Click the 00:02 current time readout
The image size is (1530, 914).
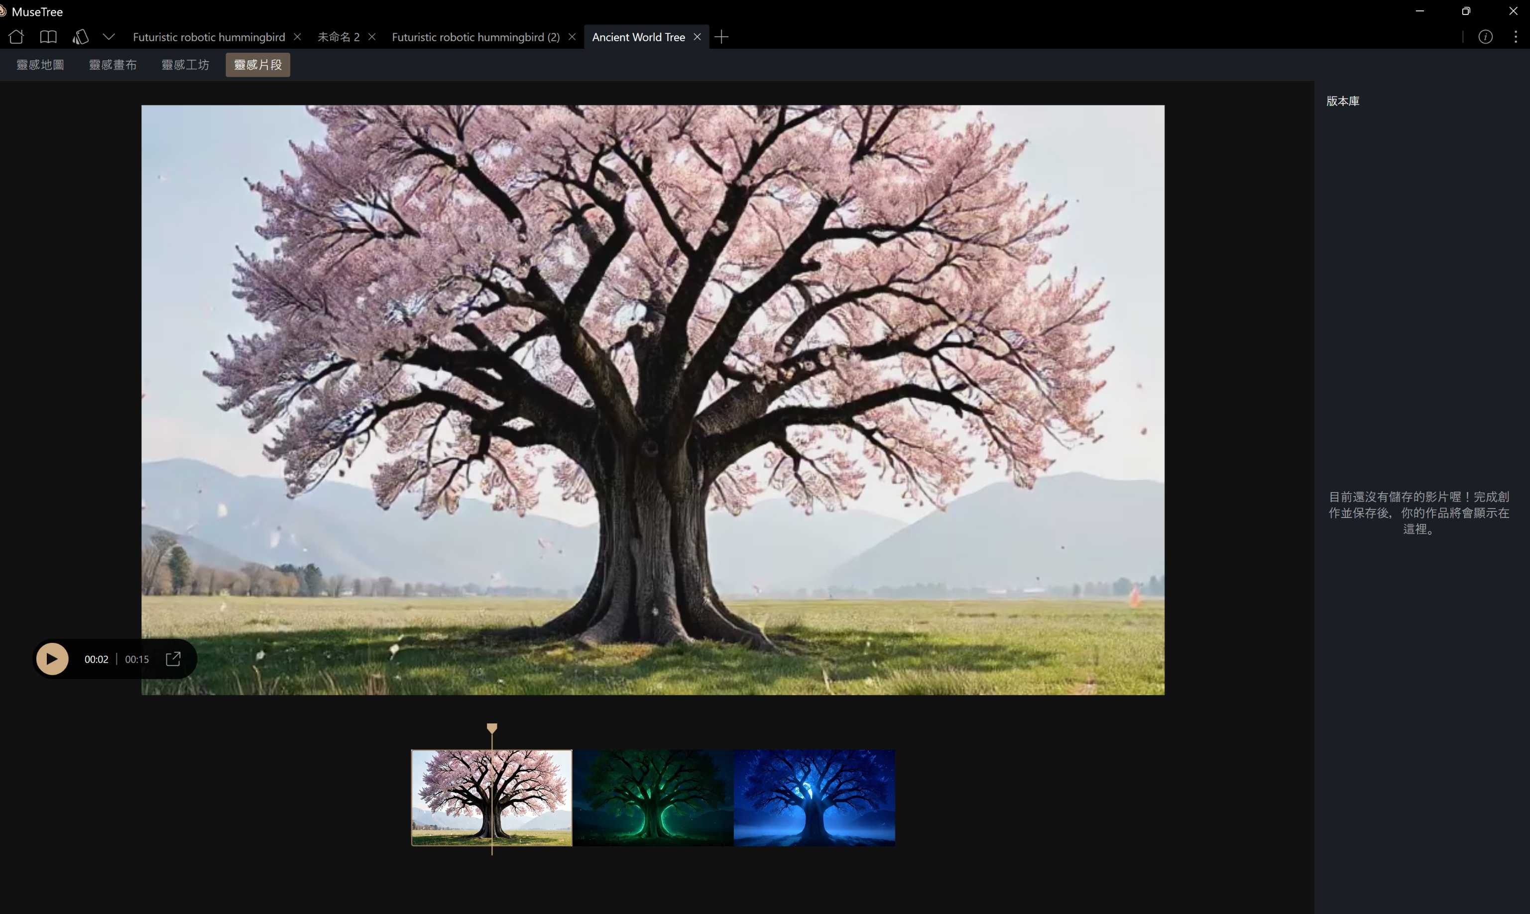tap(96, 659)
